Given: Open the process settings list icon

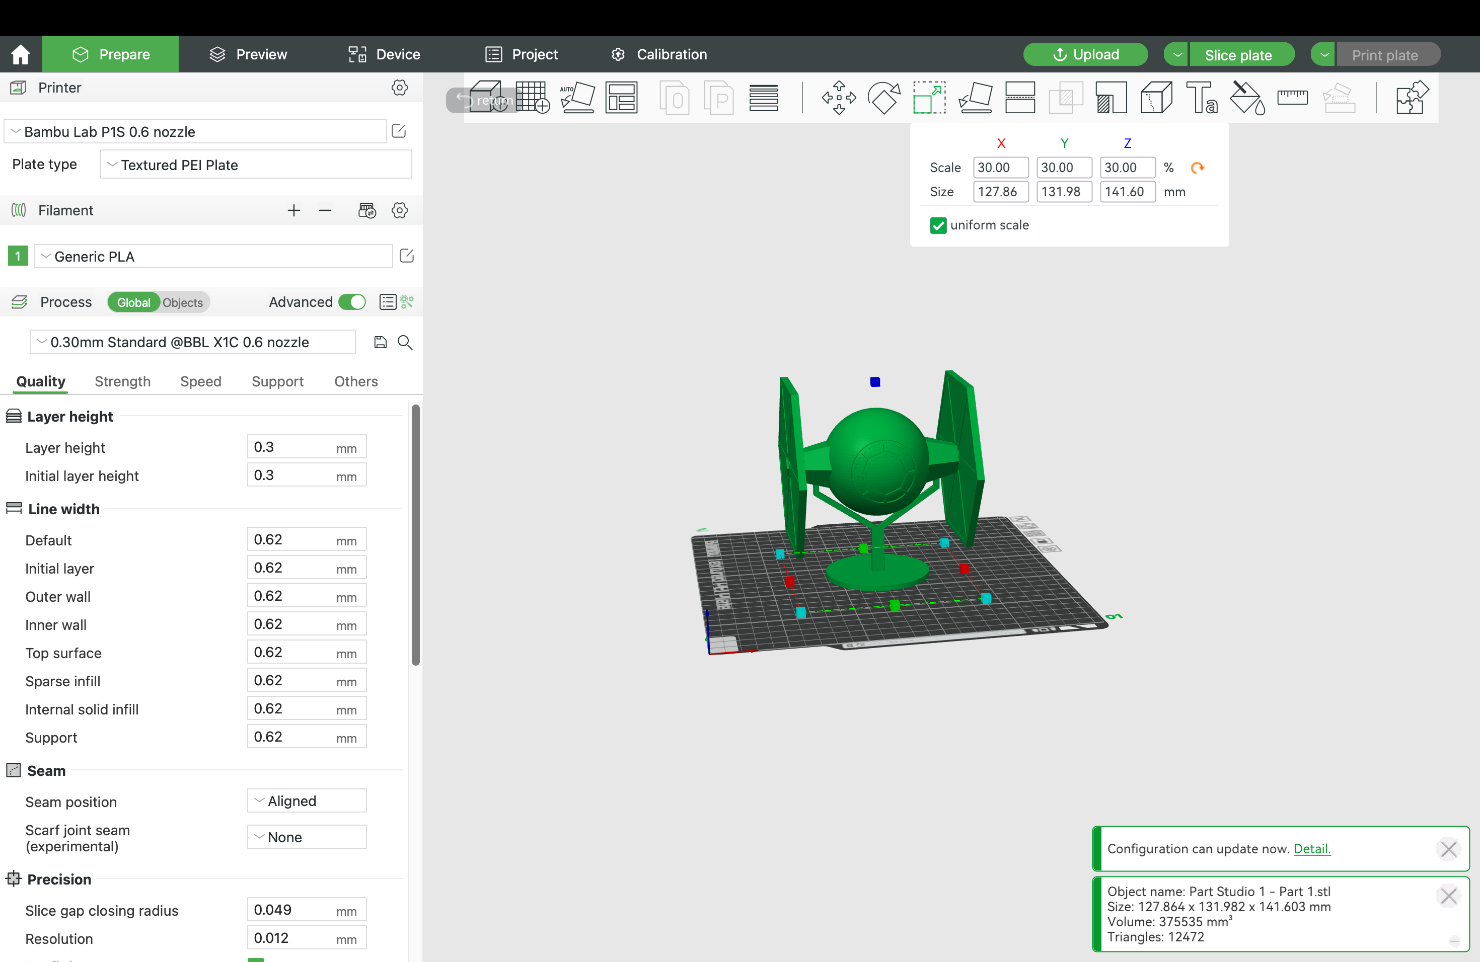Looking at the screenshot, I should 388,302.
